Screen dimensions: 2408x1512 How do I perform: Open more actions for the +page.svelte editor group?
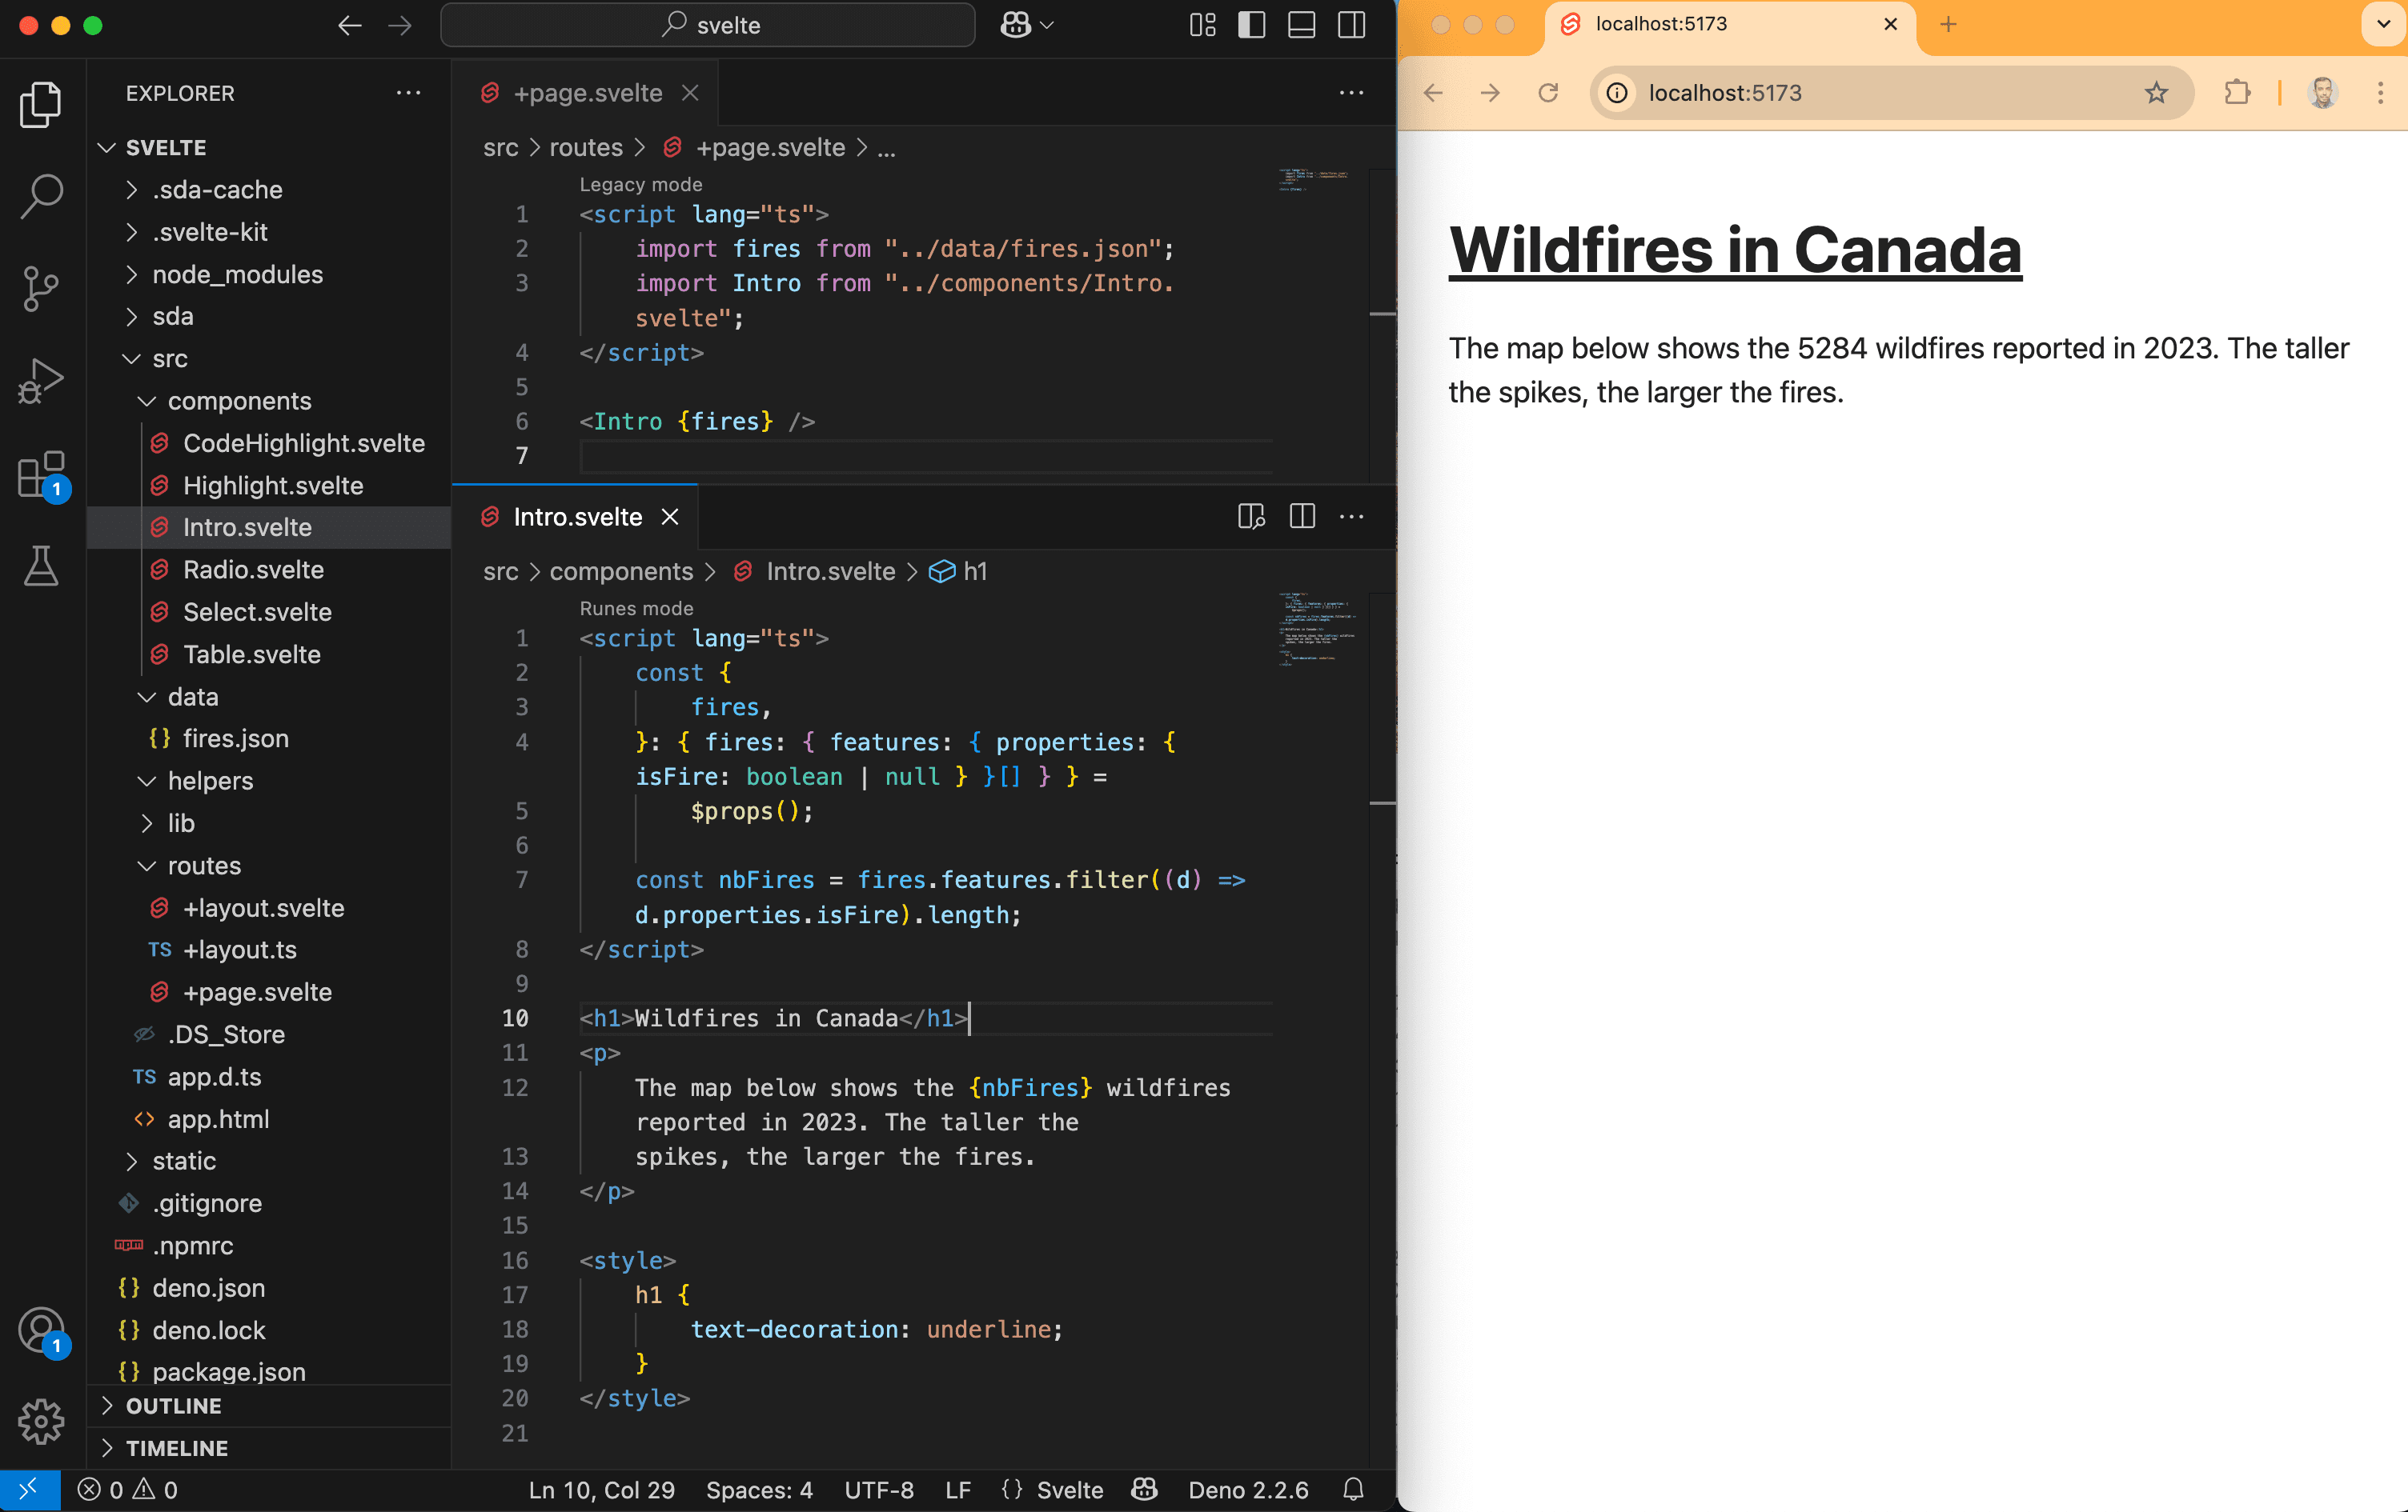(1352, 93)
